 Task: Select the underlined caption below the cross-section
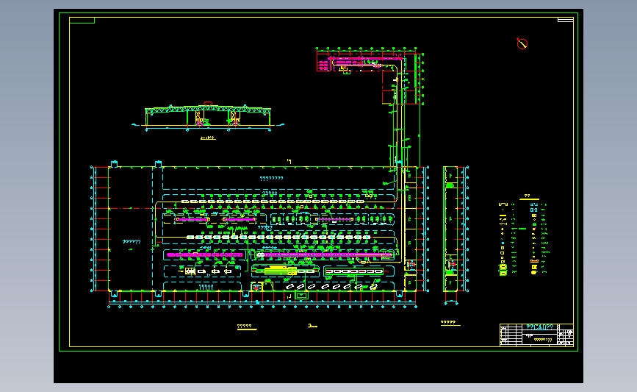pyautogui.click(x=208, y=138)
